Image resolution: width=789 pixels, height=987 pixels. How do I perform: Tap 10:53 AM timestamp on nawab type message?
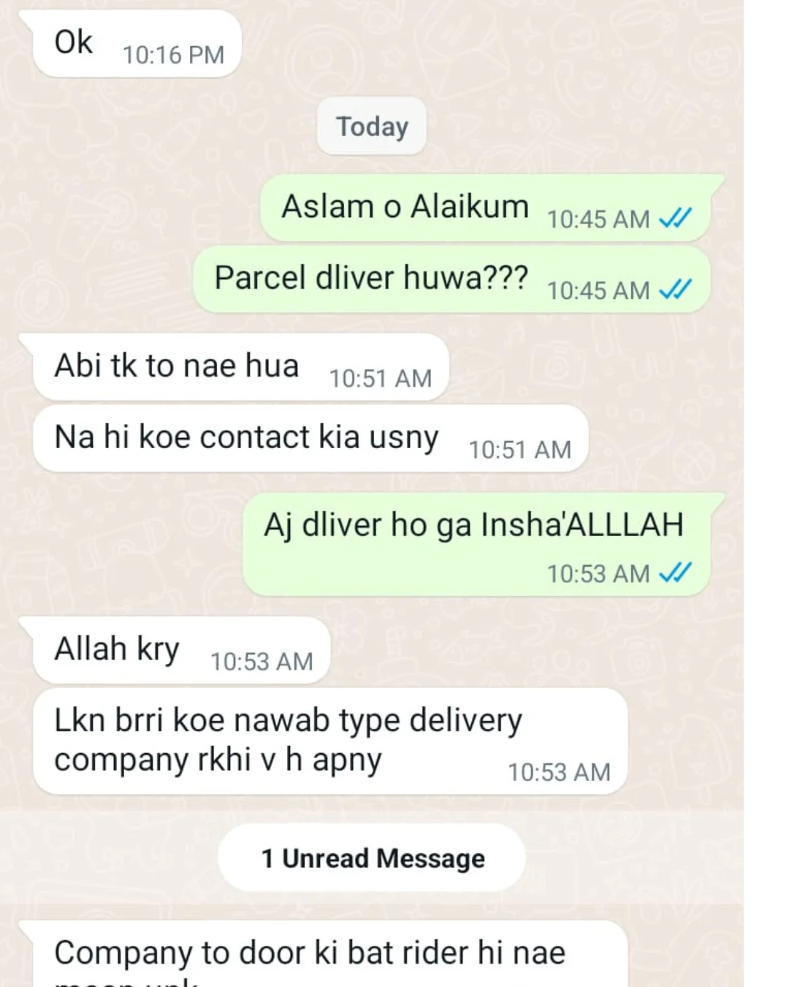click(559, 772)
